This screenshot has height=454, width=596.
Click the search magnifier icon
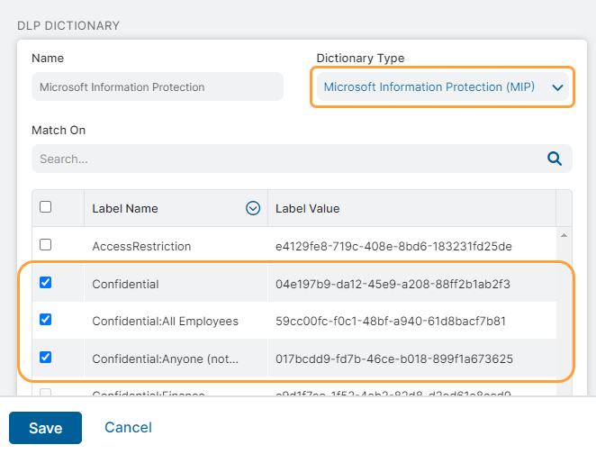coord(555,159)
